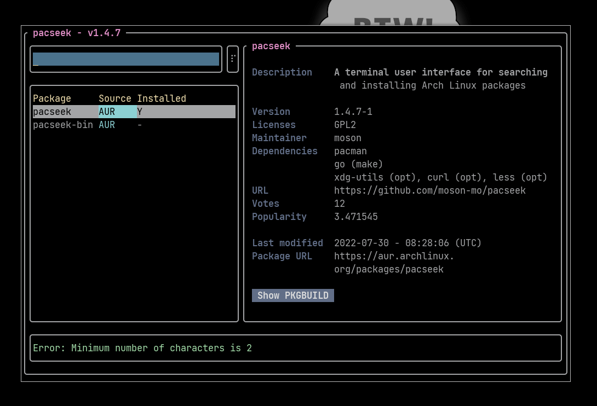The image size is (597, 406).
Task: Click the last modified date 2022-07-30
Action: [361, 243]
